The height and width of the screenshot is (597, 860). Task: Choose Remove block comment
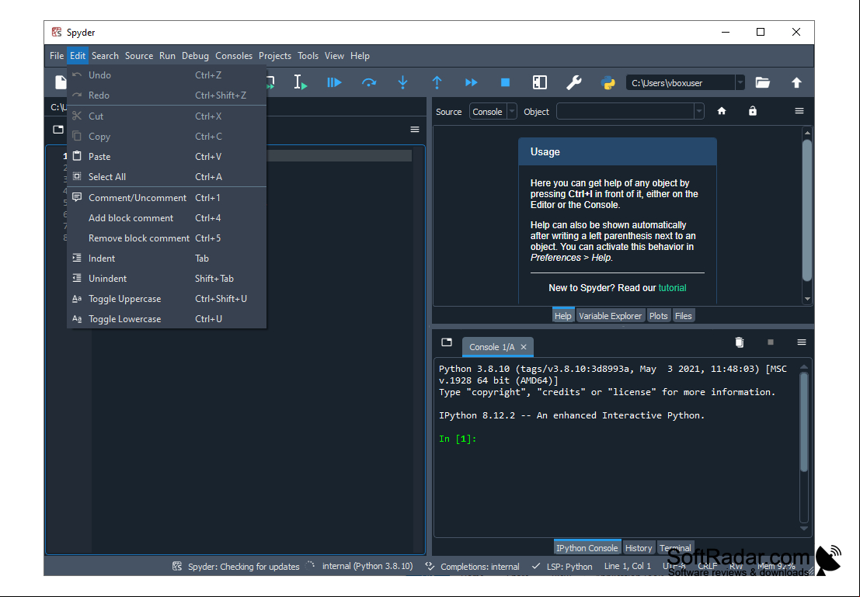click(167, 238)
